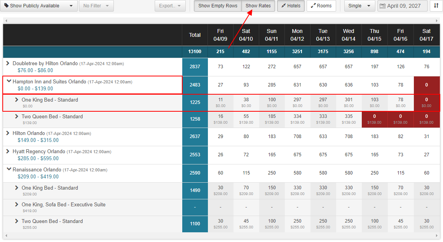Click the Hyatt rate range $285.00 - $595.00
The image size is (443, 242).
pyautogui.click(x=38, y=158)
